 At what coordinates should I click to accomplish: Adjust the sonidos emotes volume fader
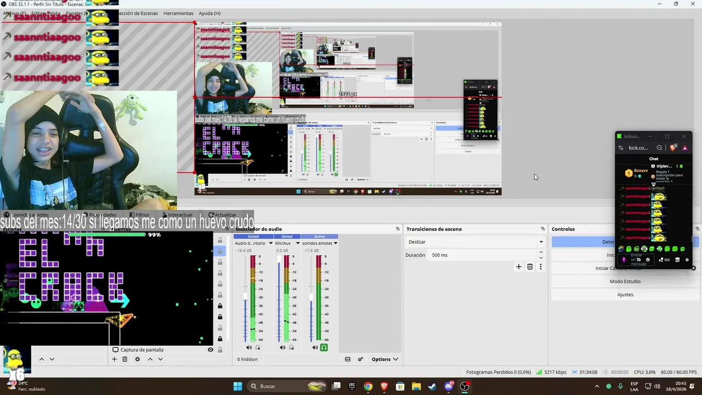311,297
